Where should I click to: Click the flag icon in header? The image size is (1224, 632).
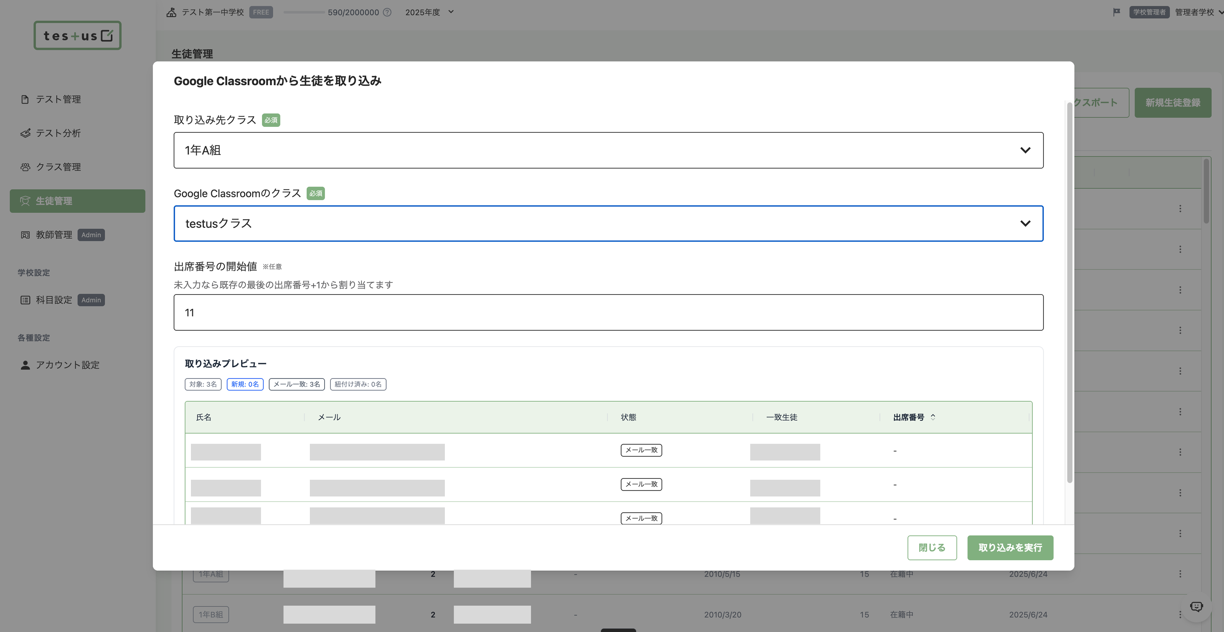[x=1117, y=12]
